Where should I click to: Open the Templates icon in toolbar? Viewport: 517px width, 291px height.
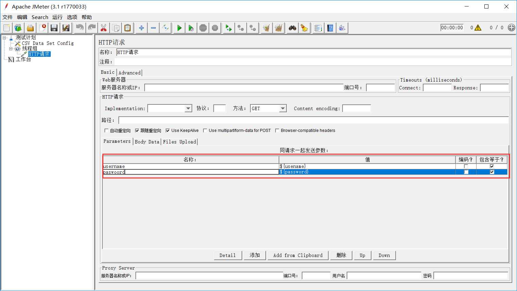tap(18, 28)
